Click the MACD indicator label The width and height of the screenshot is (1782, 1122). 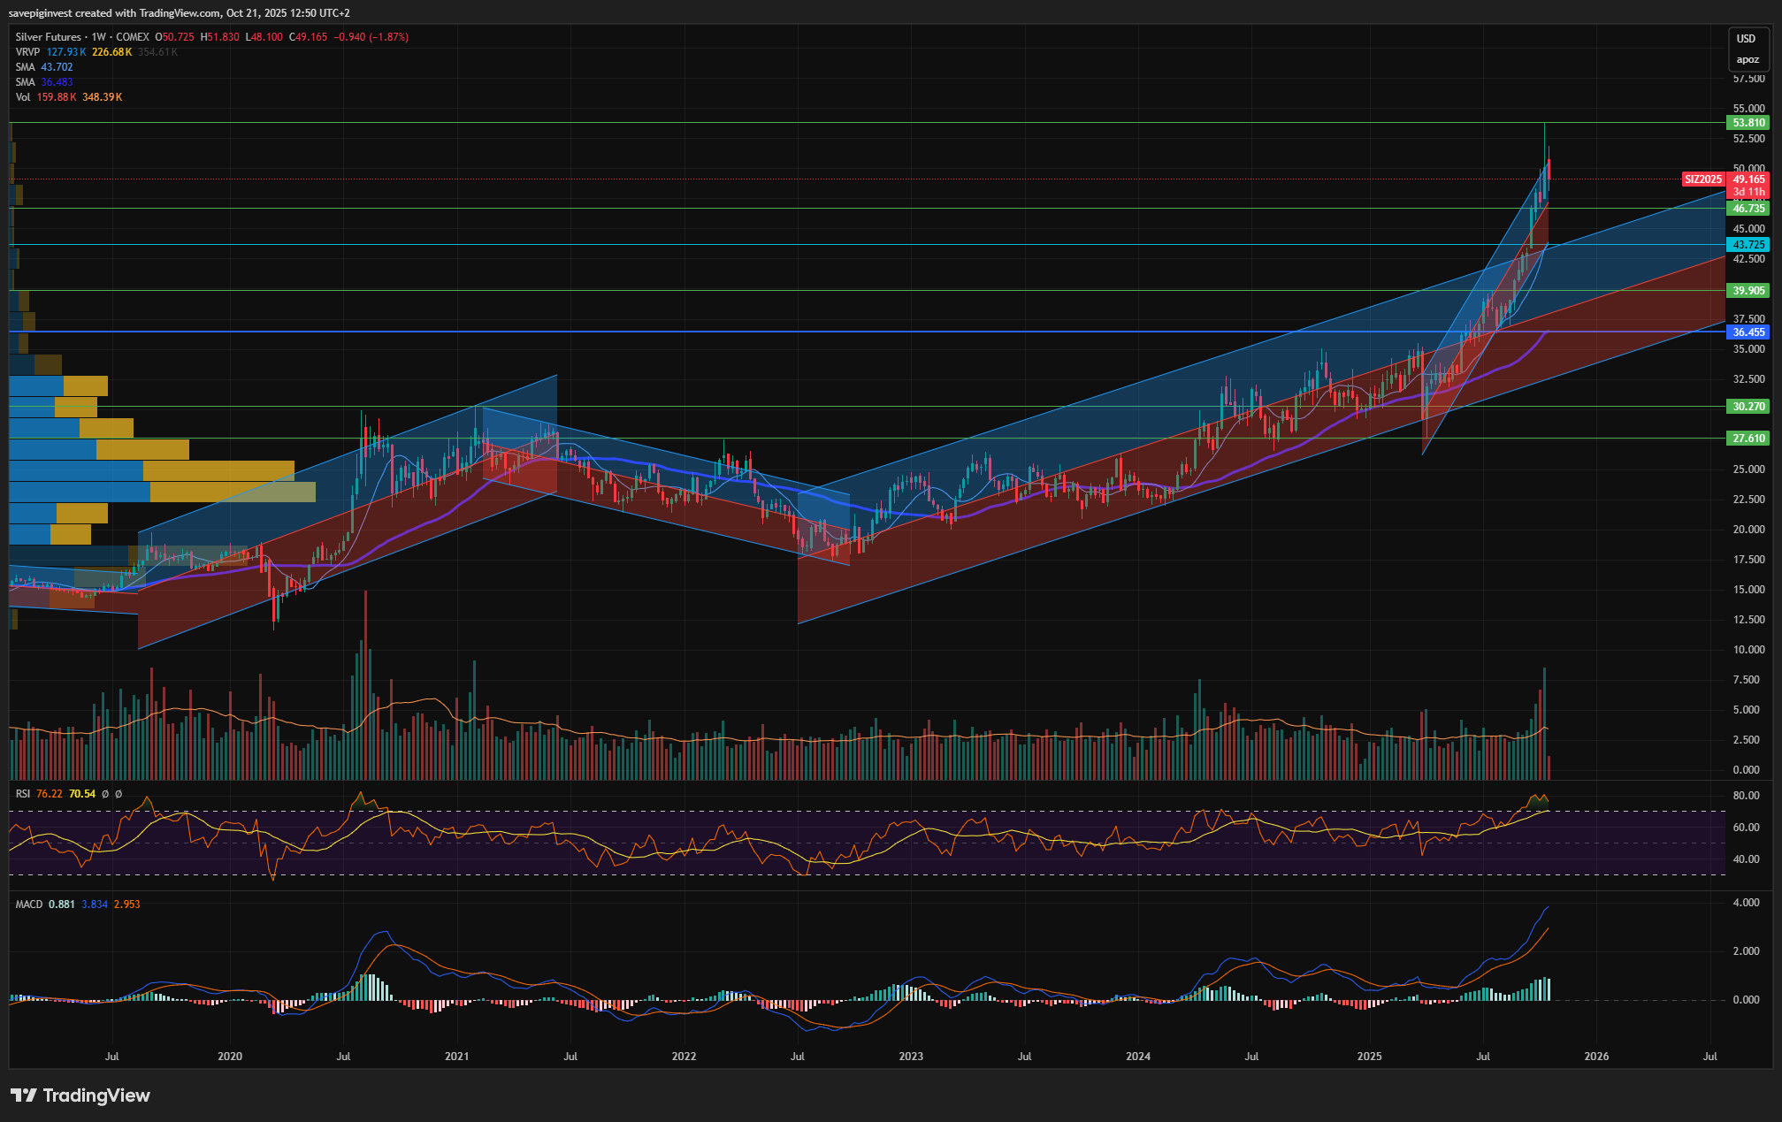click(x=28, y=904)
